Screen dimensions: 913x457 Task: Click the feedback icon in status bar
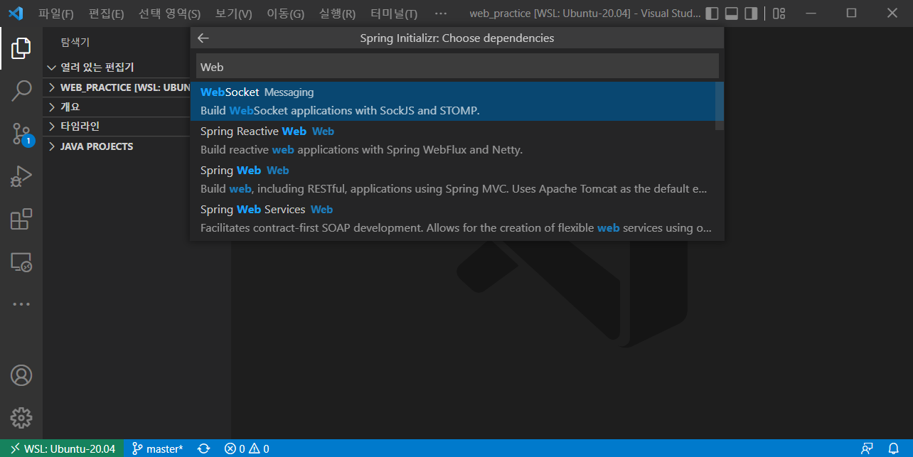[x=867, y=448]
